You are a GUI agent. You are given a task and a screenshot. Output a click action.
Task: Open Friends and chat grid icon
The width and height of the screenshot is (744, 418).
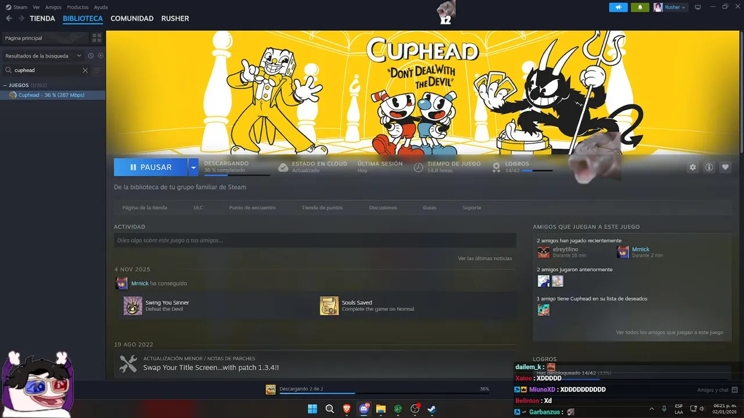click(x=735, y=390)
